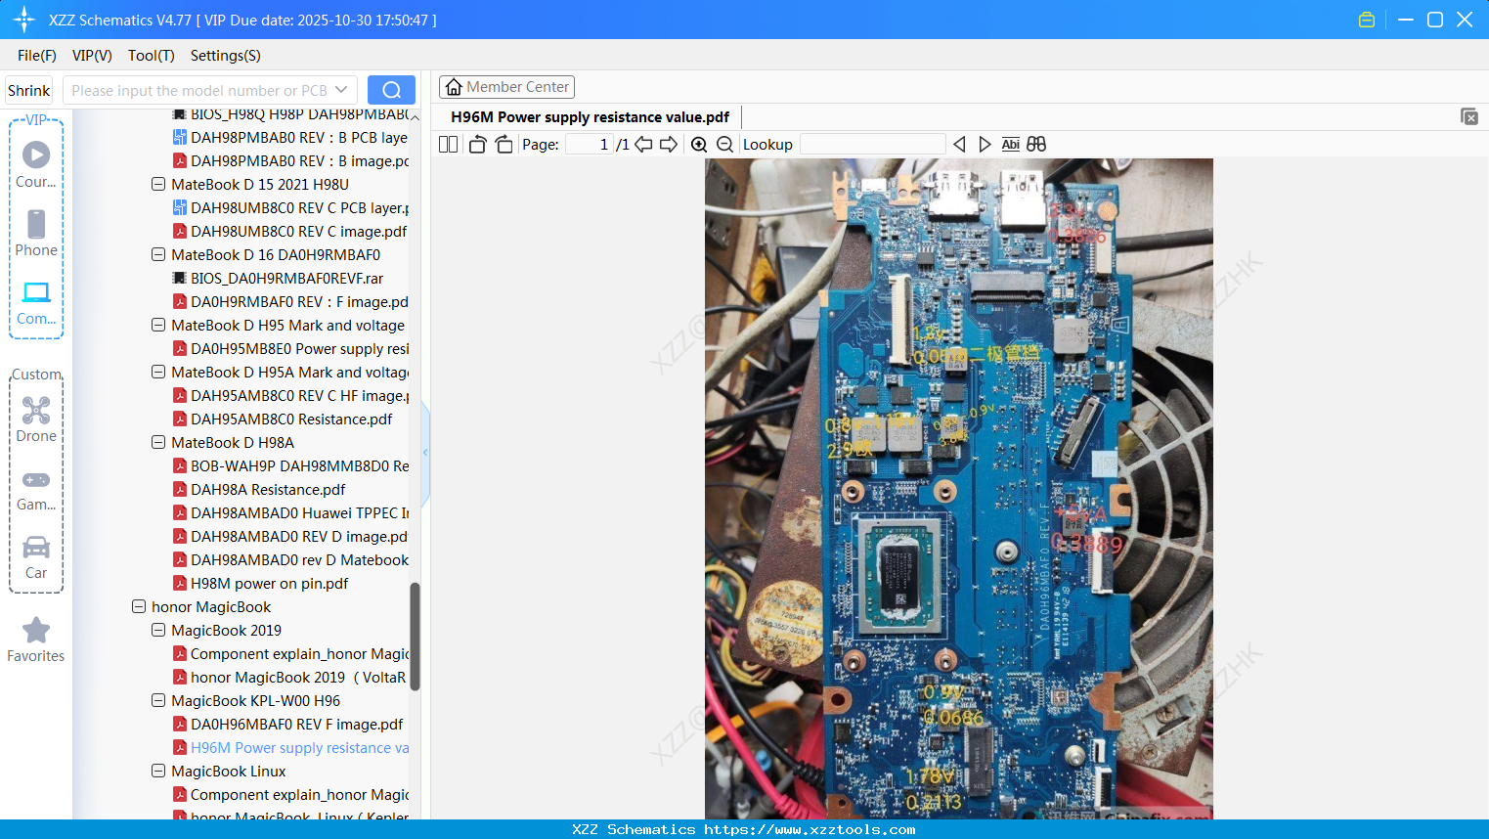1489x839 pixels.
Task: Click the sidebar collapse handle
Action: (x=425, y=452)
